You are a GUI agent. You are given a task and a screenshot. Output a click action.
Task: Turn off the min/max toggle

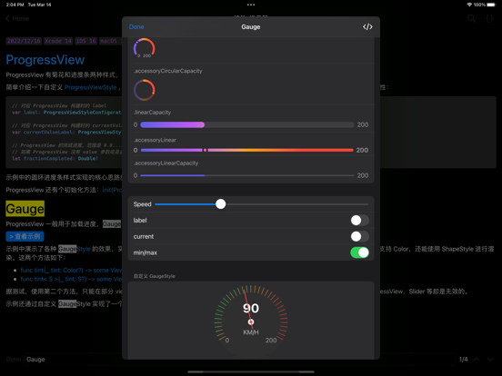(359, 252)
